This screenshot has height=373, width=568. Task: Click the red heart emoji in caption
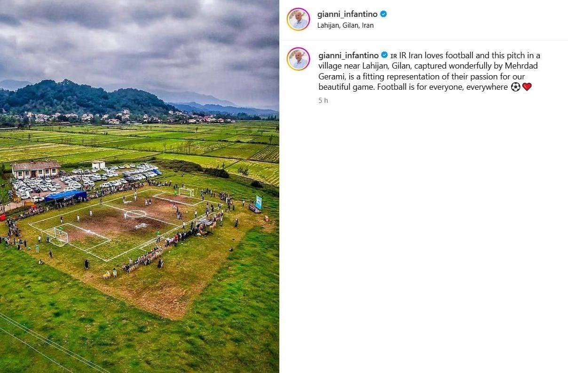tap(527, 87)
